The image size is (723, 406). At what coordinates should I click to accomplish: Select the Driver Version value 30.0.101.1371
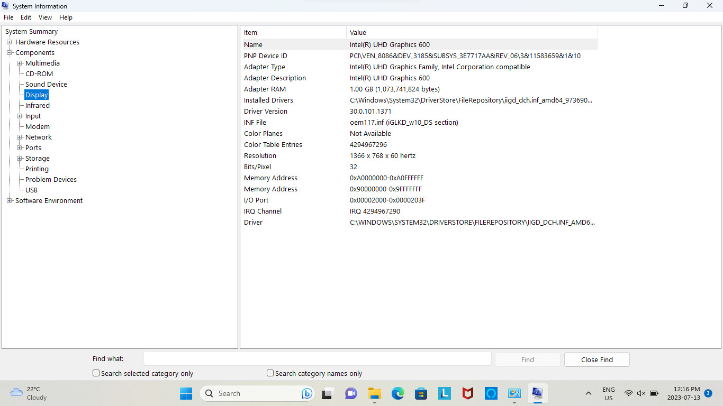pos(370,111)
